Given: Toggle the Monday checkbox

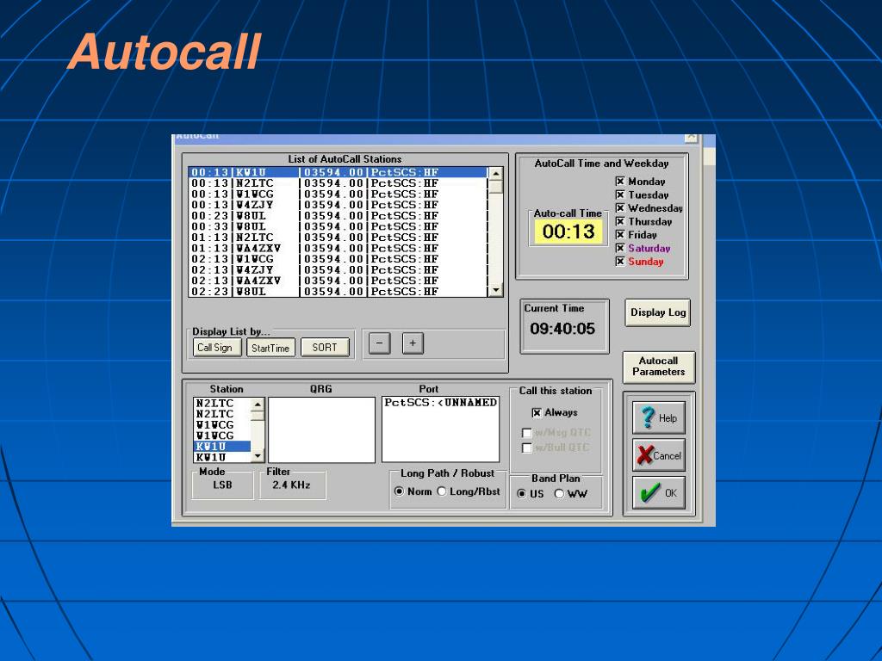Looking at the screenshot, I should pyautogui.click(x=620, y=182).
